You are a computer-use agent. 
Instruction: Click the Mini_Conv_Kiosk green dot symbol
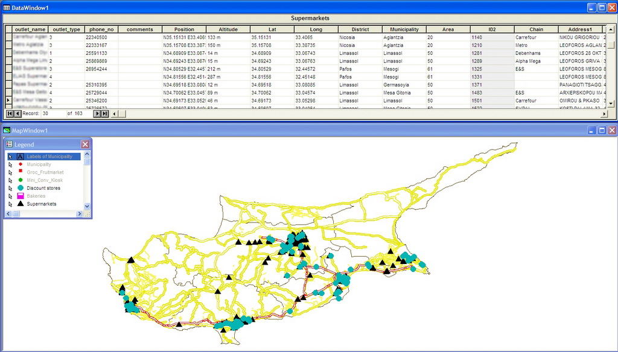pyautogui.click(x=21, y=180)
